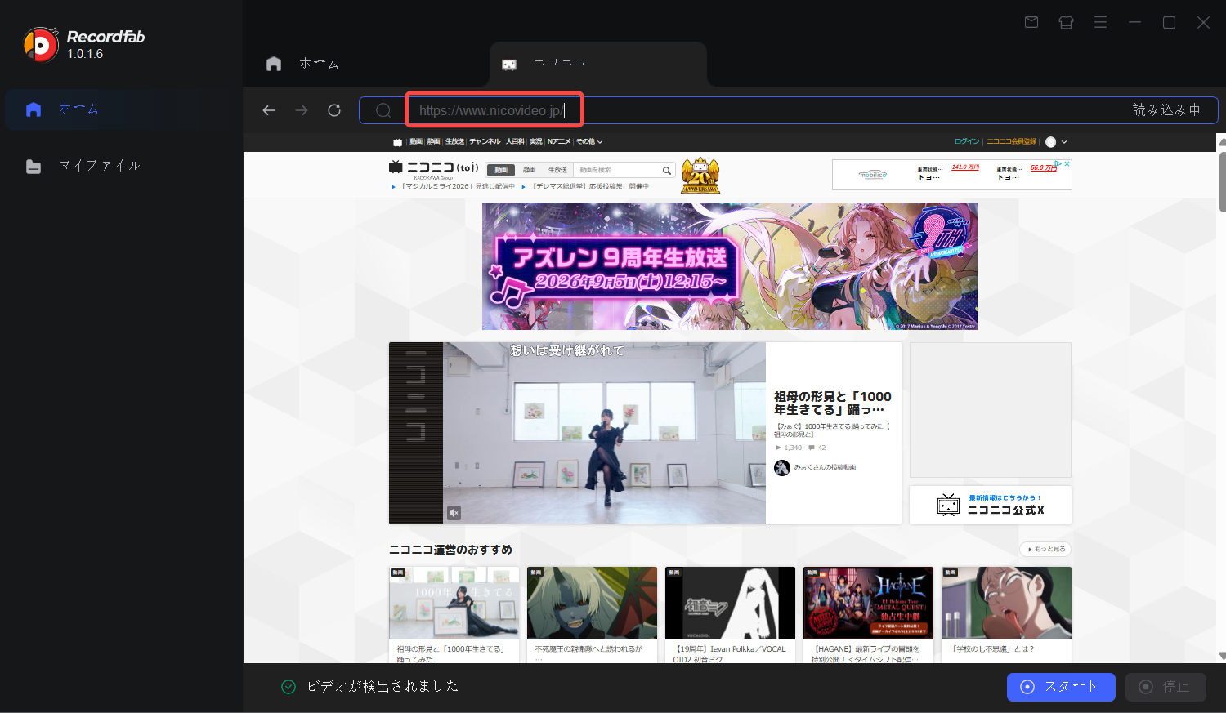Image resolution: width=1226 pixels, height=713 pixels.
Task: Click the niconico TV icon in top bar
Action: [x=398, y=142]
